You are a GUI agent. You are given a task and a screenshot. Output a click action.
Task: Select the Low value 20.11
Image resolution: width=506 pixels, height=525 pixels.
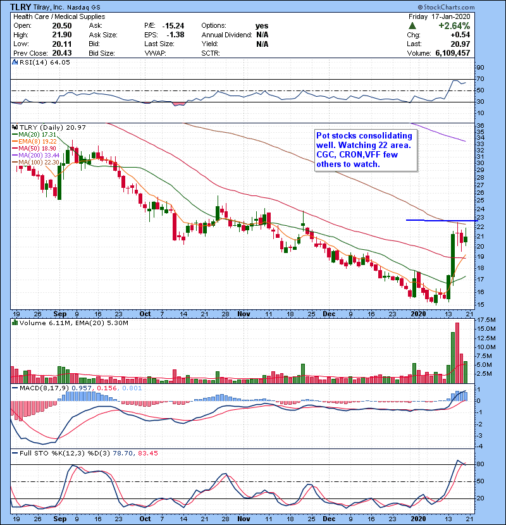(x=62, y=44)
